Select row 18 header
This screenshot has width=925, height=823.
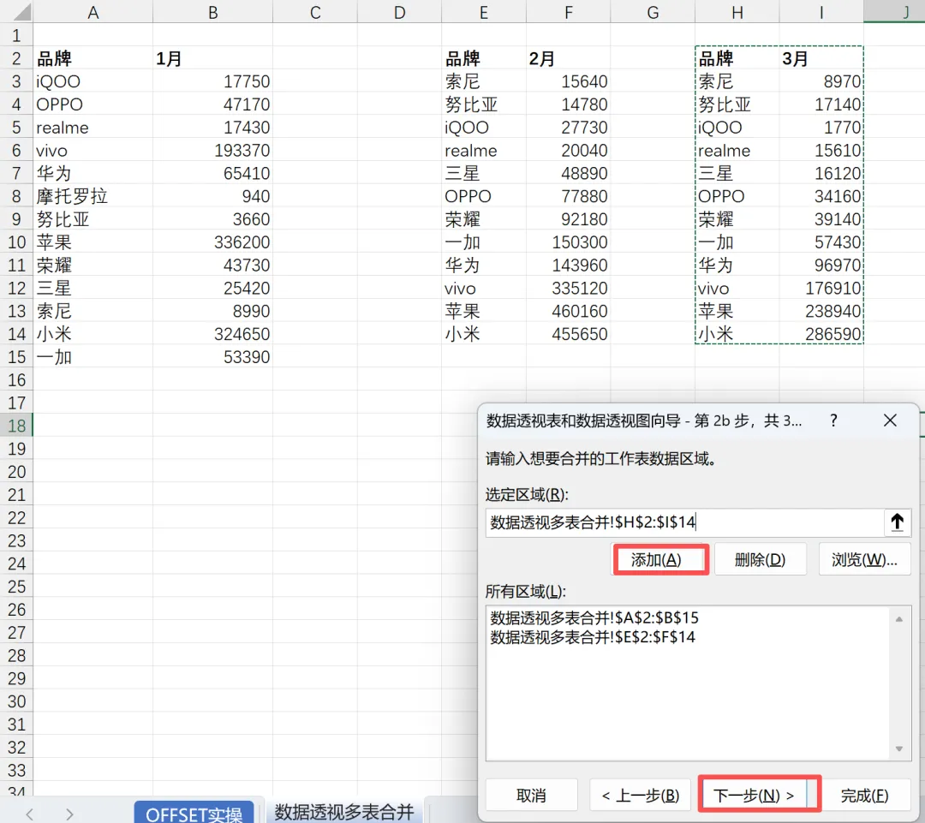(16, 426)
